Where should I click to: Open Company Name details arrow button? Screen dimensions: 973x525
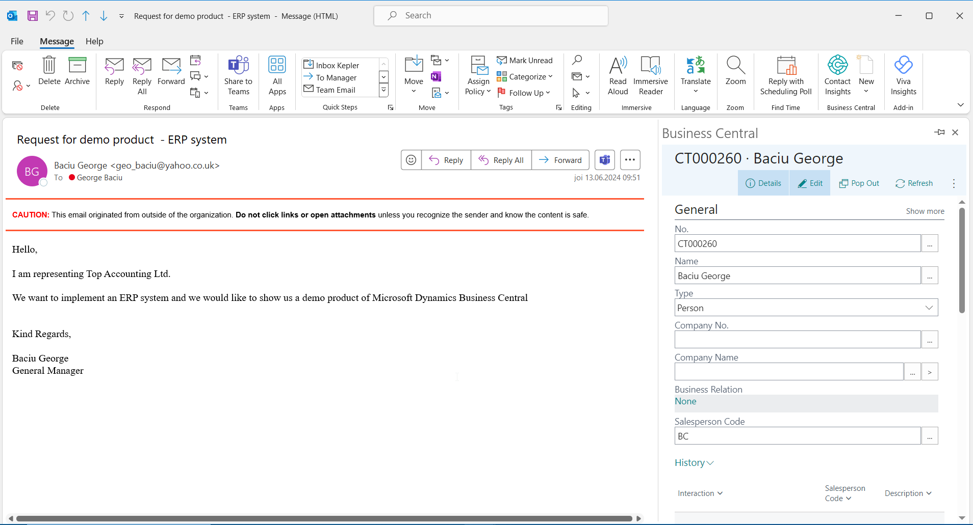[930, 372]
